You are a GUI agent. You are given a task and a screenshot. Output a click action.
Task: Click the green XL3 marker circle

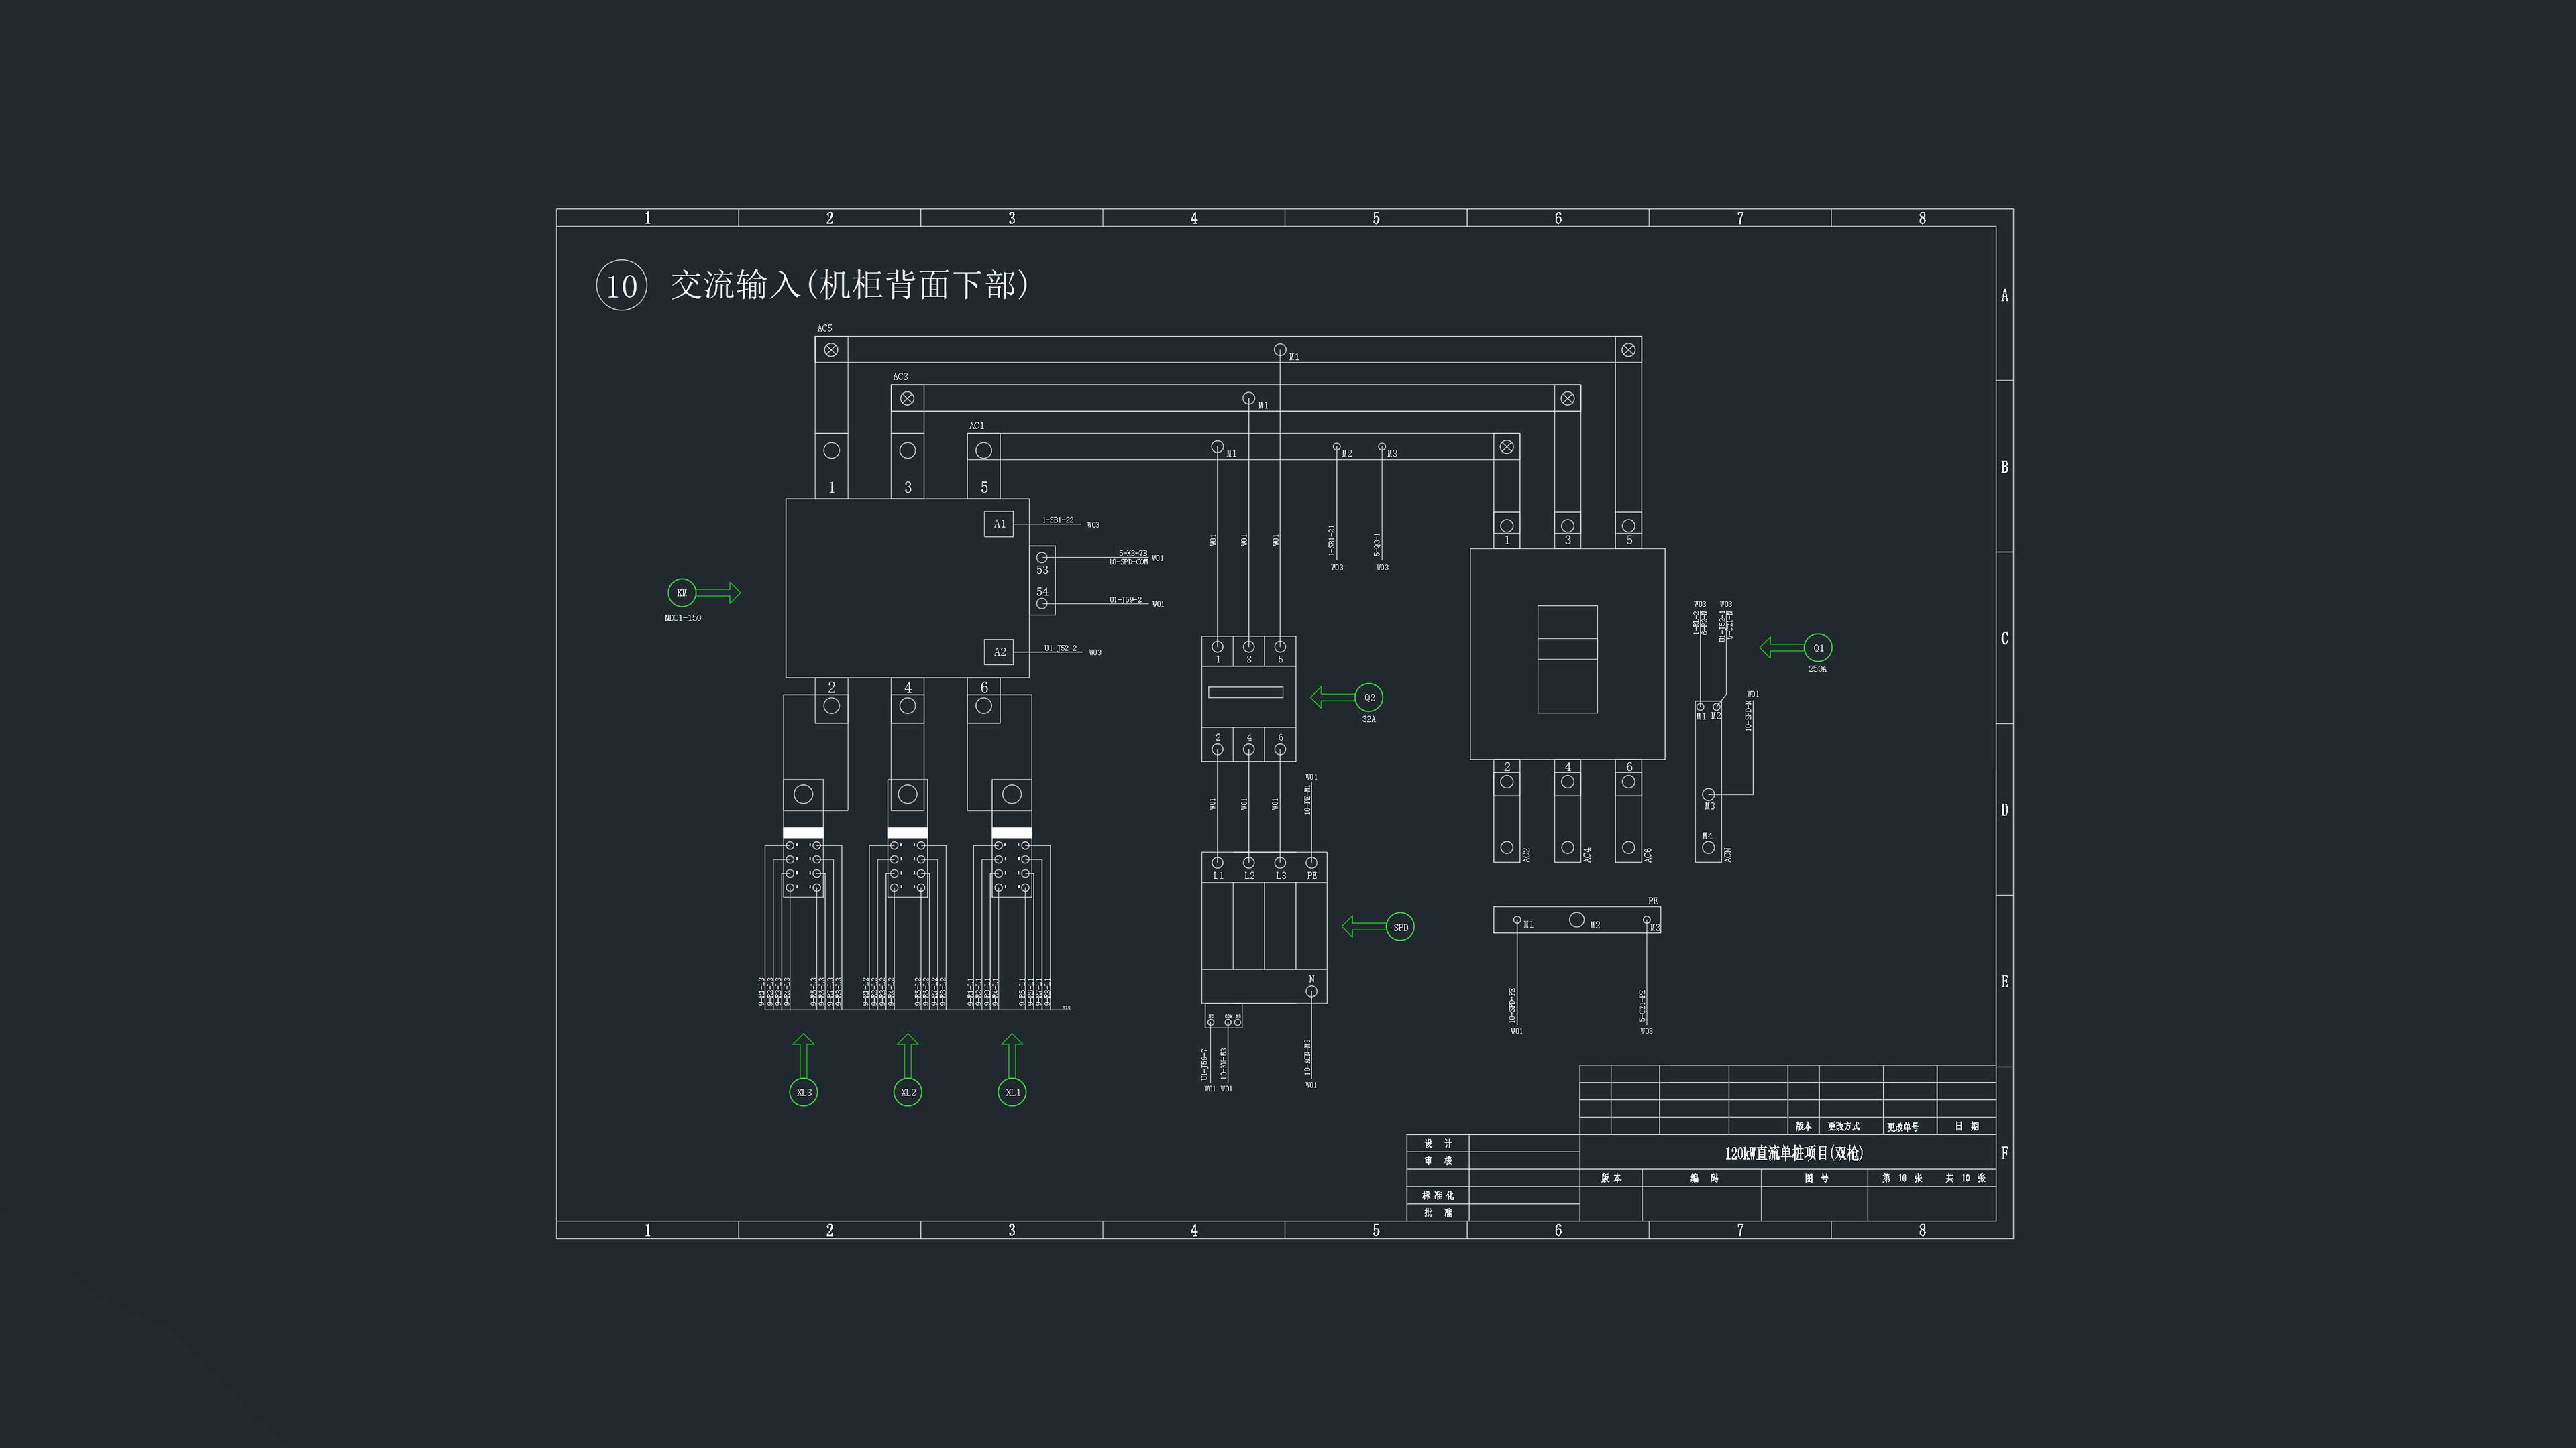[x=804, y=1092]
